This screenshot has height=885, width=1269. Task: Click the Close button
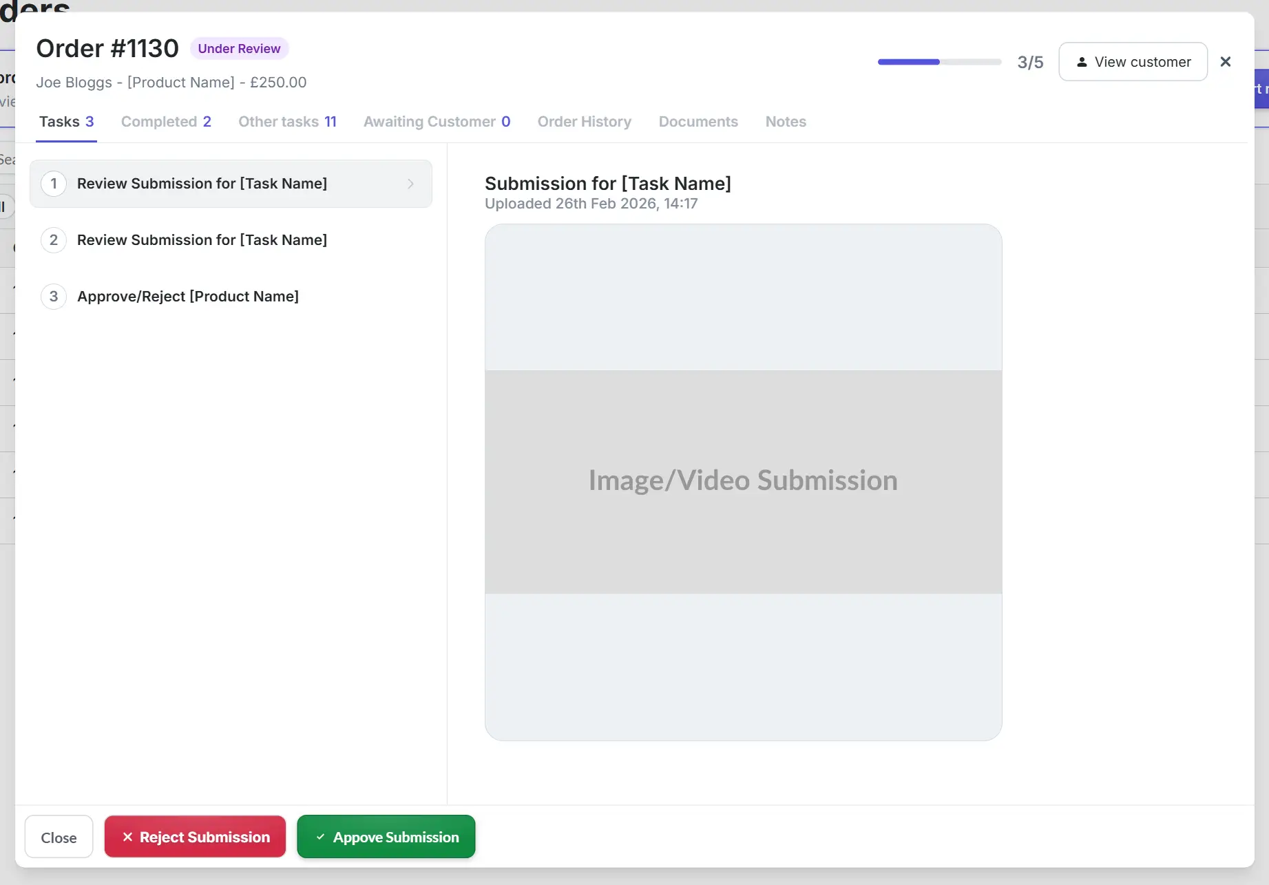click(59, 837)
